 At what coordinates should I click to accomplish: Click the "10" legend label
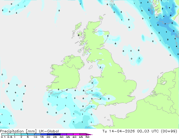click(35, 137)
